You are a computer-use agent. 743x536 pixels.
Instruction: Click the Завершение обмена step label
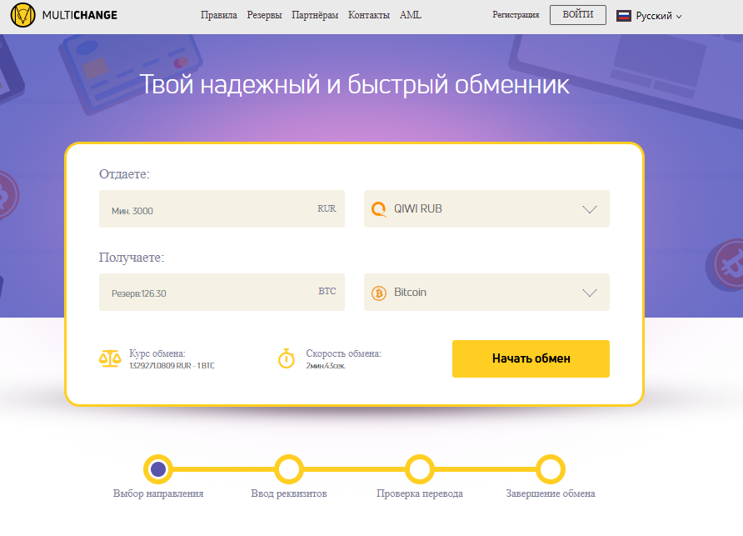click(551, 493)
